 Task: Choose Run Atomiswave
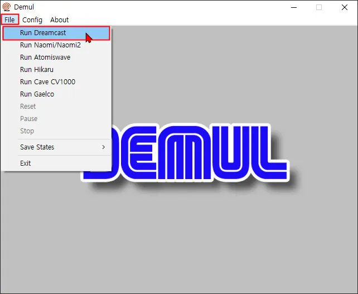tap(56, 57)
